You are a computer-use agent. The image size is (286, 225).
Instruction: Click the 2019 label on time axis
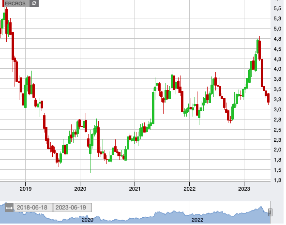coord(25,189)
